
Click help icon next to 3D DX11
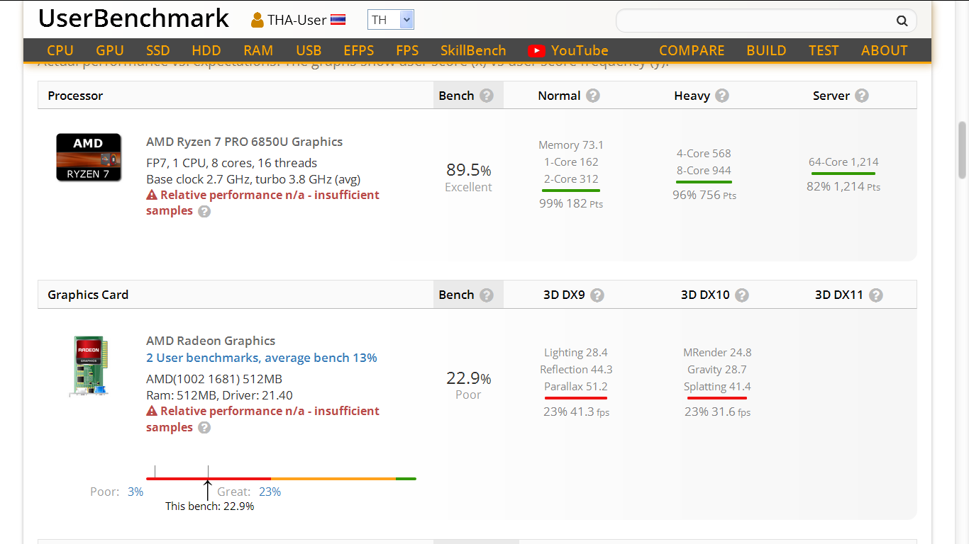click(x=875, y=295)
